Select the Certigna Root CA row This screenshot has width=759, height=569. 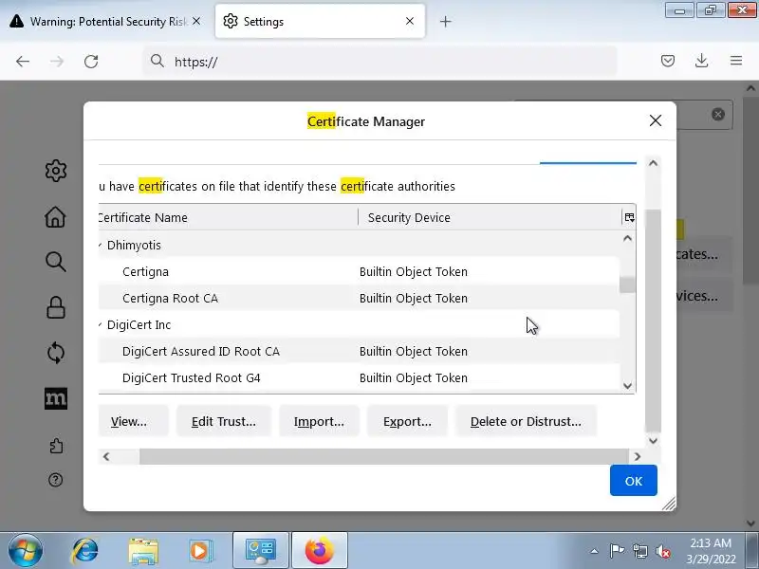(x=359, y=298)
